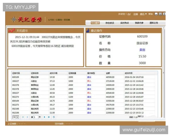Click quantity 3000 in 最近操作 panel

click(142, 63)
